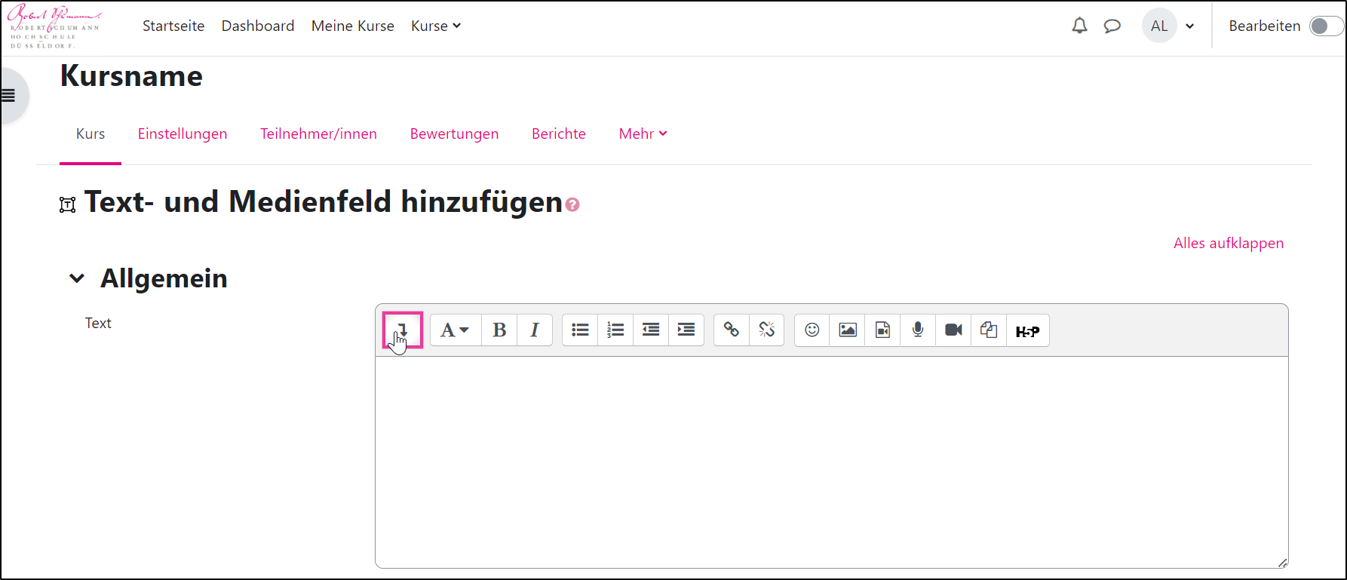The image size is (1347, 580).
Task: Open the notifications bell
Action: click(1080, 26)
